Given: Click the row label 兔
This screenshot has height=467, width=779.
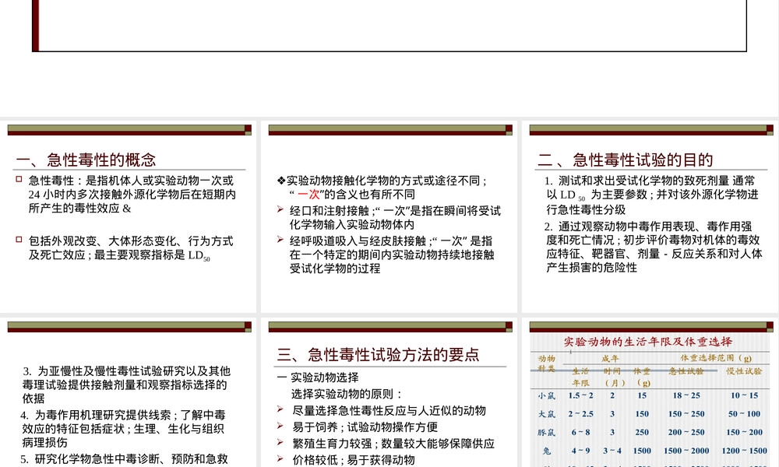Looking at the screenshot, I should click(547, 451).
